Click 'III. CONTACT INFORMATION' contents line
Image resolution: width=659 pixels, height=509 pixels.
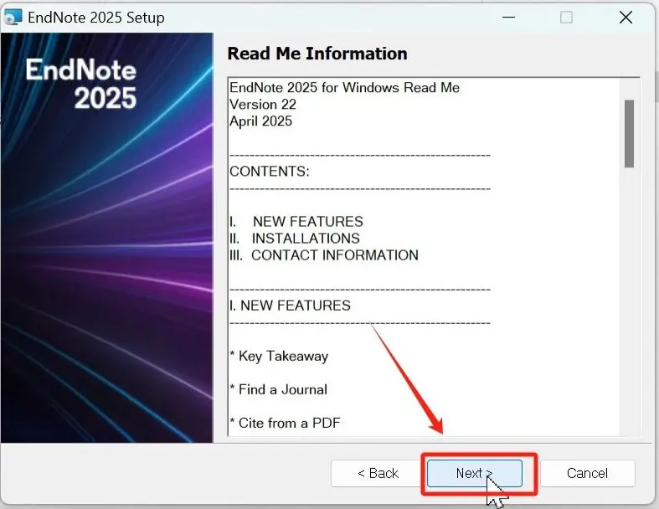pos(324,255)
